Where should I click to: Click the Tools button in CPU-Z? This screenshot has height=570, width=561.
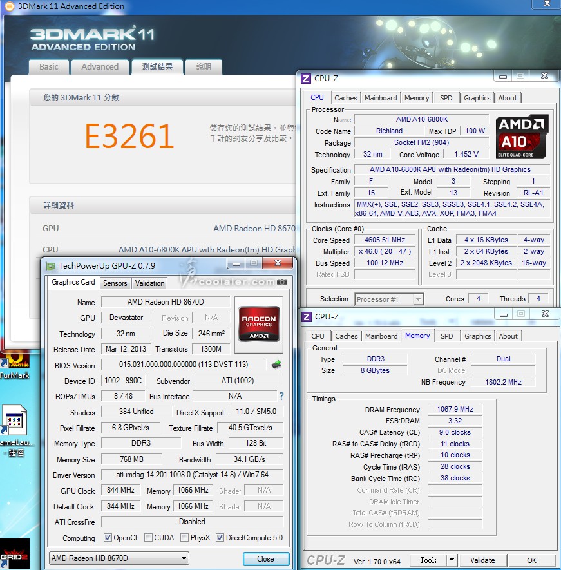(x=428, y=560)
